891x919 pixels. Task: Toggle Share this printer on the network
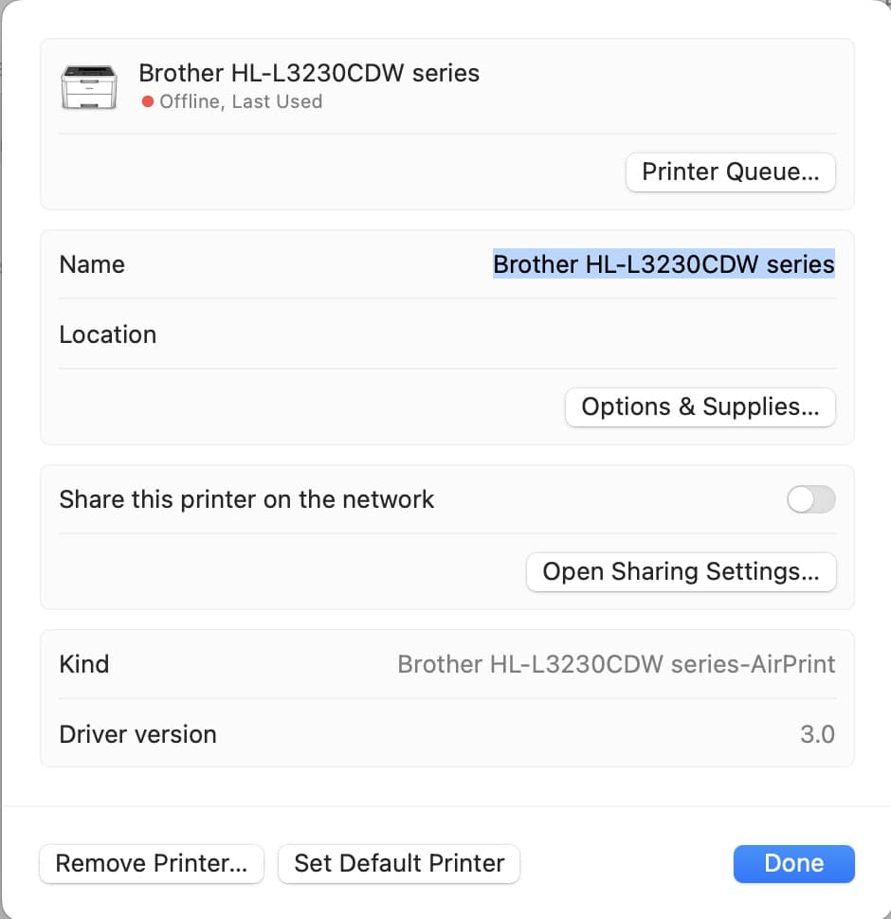pos(811,499)
